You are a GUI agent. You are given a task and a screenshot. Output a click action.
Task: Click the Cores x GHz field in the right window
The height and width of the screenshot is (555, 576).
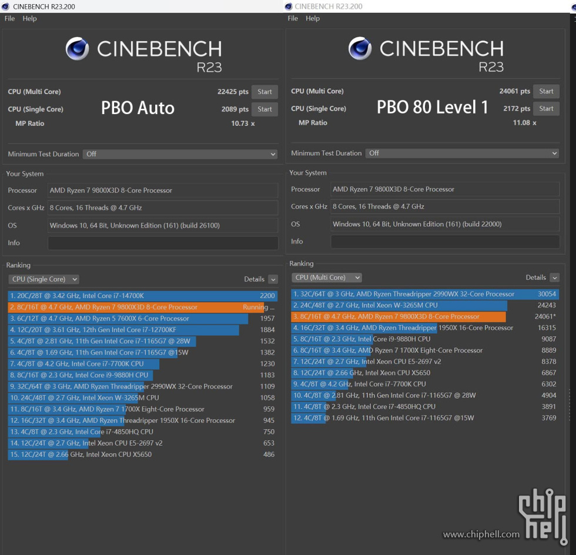[446, 206]
